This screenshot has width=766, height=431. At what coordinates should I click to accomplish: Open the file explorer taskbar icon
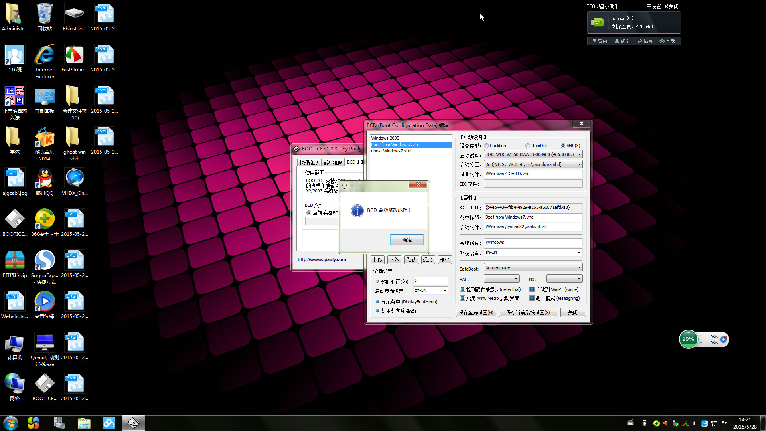pos(84,423)
